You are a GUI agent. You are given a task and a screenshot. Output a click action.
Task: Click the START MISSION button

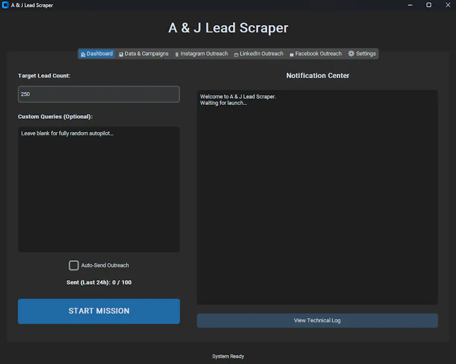pos(99,311)
